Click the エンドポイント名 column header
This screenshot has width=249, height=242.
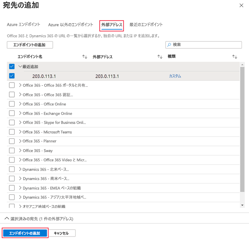click(30, 57)
